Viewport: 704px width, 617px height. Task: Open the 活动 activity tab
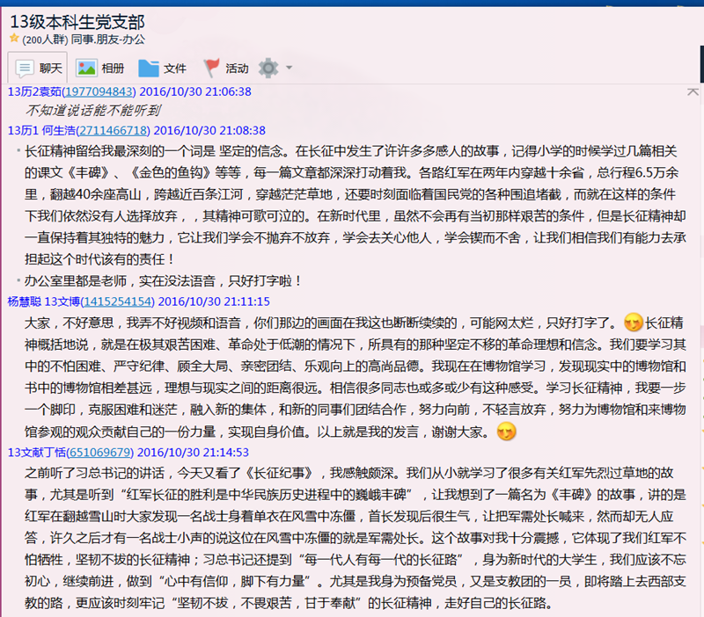coord(225,68)
